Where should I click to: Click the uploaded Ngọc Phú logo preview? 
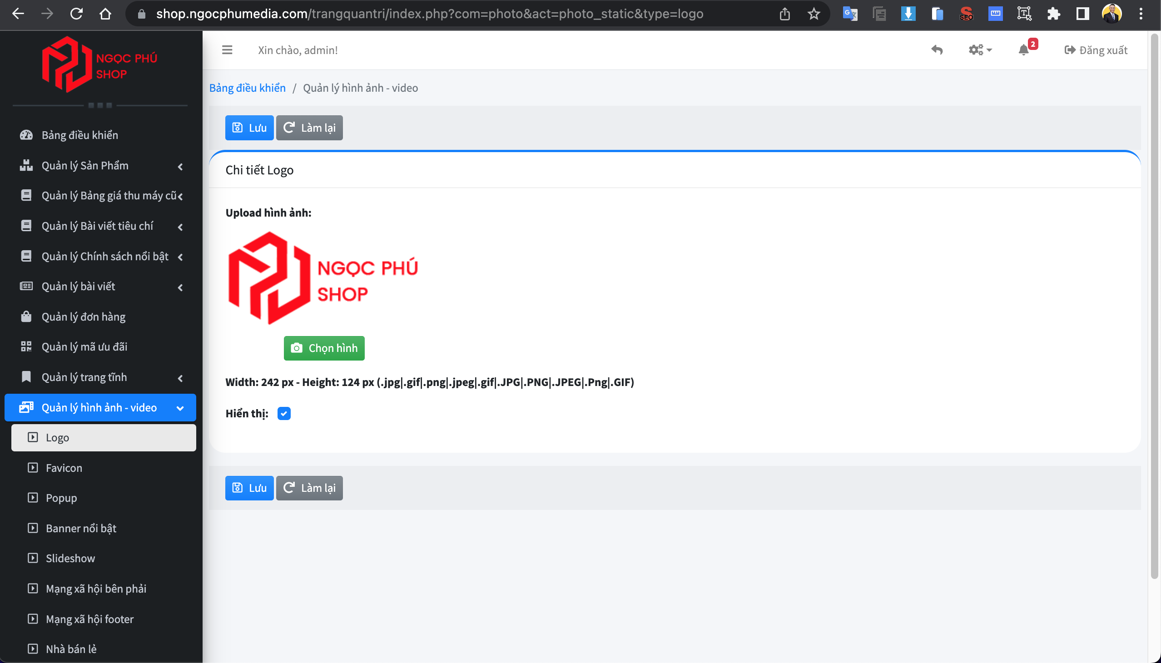tap(323, 278)
